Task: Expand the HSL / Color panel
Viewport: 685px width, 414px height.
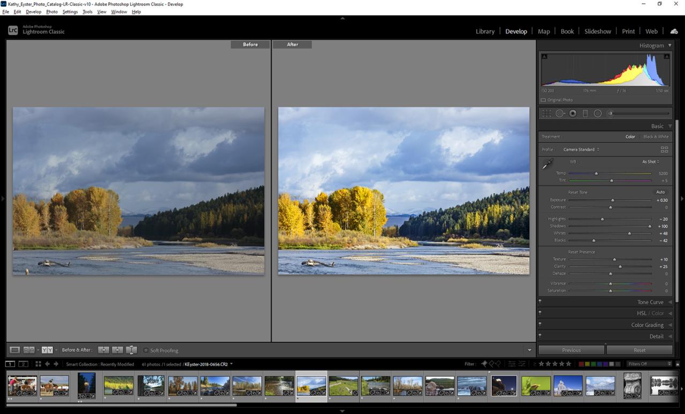Action: [669, 313]
